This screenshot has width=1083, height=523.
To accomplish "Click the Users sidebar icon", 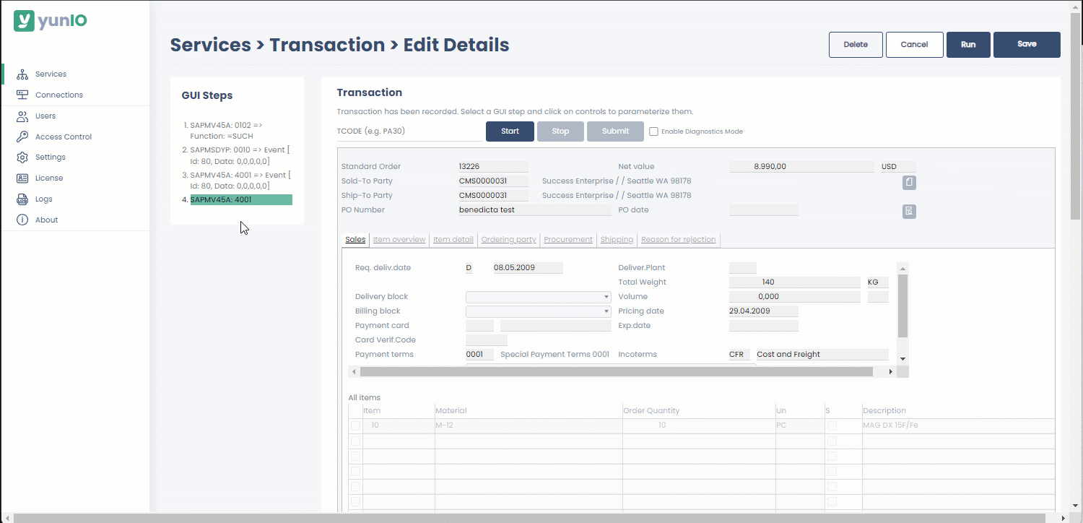I will point(22,116).
